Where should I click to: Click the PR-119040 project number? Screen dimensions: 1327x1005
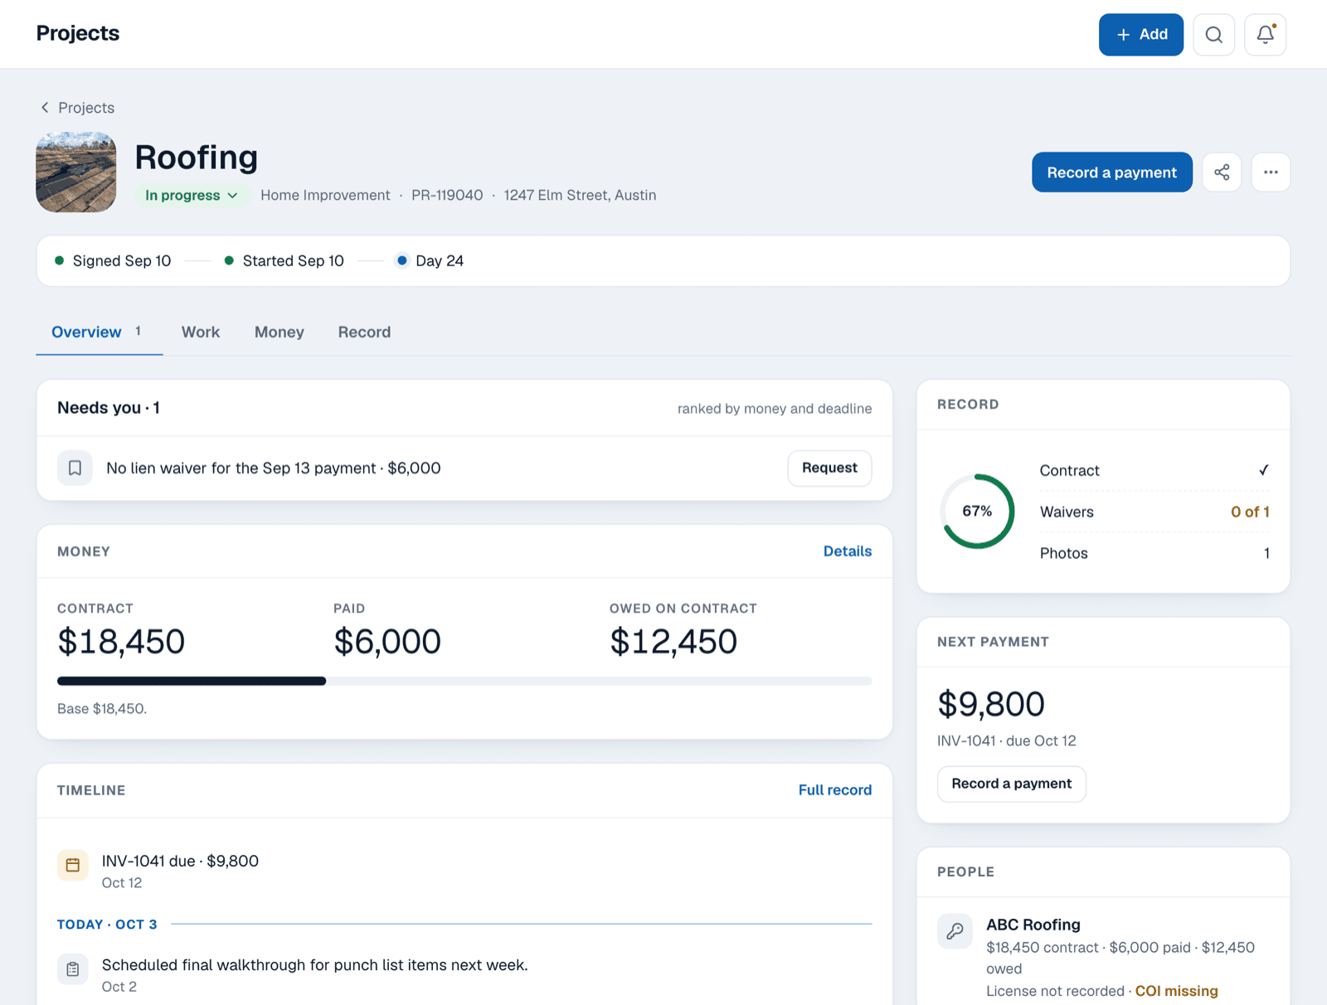coord(447,196)
